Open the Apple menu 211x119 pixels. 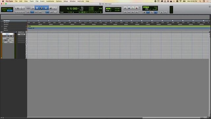point(3,1)
